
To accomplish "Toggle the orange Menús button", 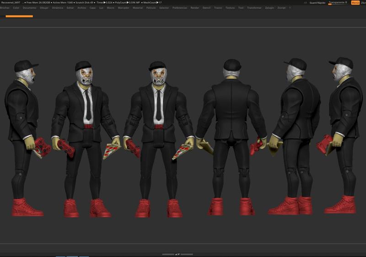I will (x=355, y=3).
